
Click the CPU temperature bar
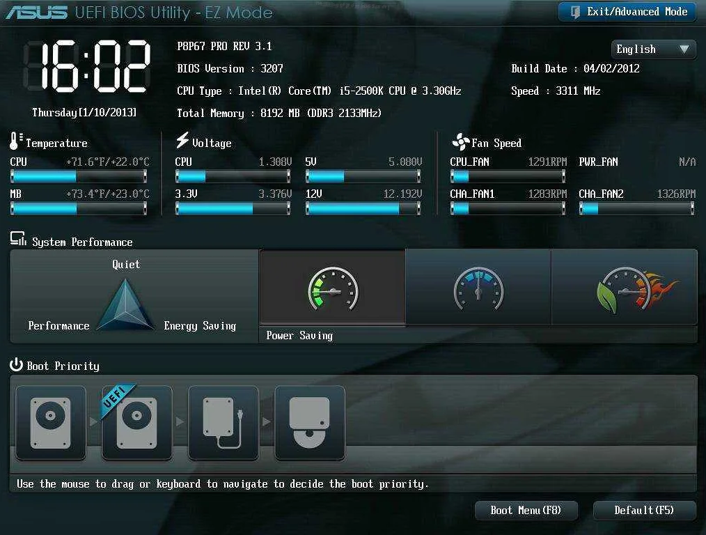point(79,176)
